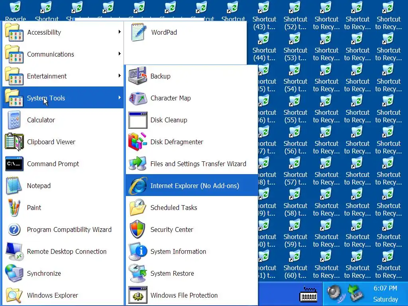Select the Communications menu label
The image size is (408, 306).
tap(51, 54)
